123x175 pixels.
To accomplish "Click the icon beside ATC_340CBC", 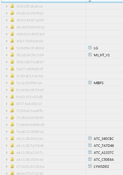I will [90, 138].
